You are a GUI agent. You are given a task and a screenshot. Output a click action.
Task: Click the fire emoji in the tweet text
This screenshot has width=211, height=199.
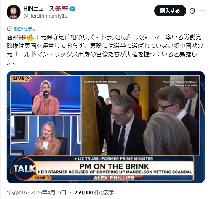(30, 38)
